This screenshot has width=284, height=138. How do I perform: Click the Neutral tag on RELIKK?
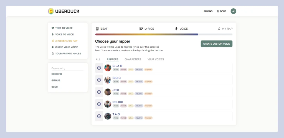139,106
